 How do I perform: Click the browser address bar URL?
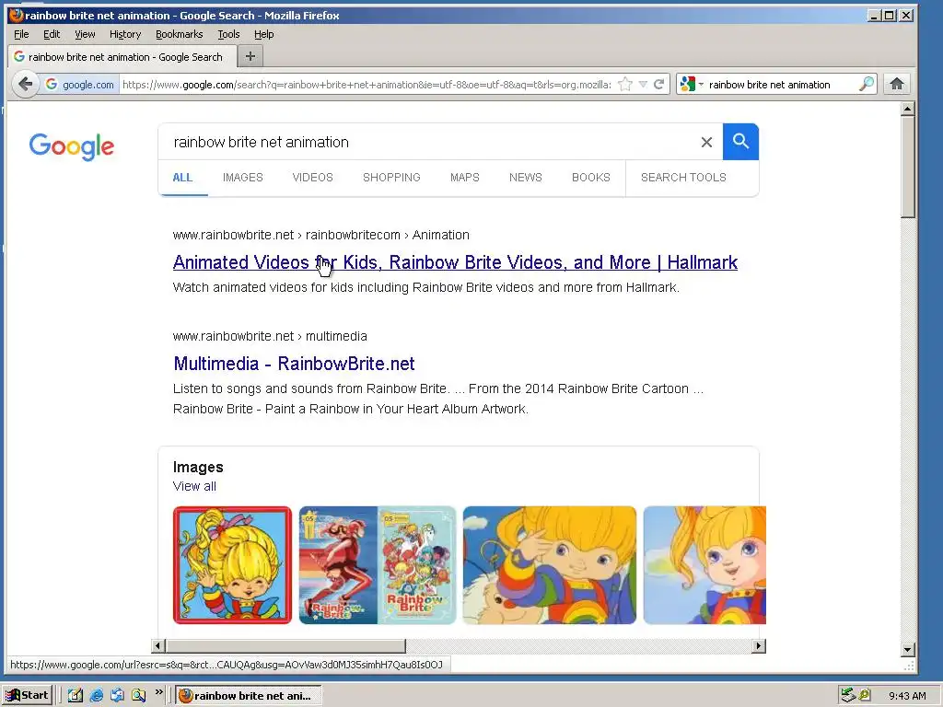pyautogui.click(x=367, y=84)
